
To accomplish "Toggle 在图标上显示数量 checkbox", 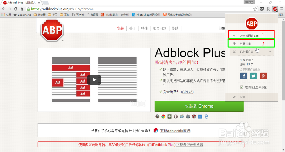I will (242, 87).
